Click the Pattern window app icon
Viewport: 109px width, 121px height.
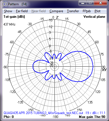[x=4, y=4]
